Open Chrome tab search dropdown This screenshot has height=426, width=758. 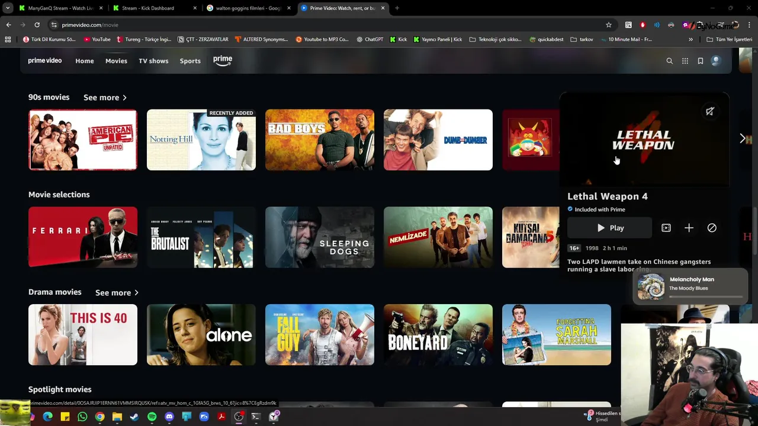(8, 8)
